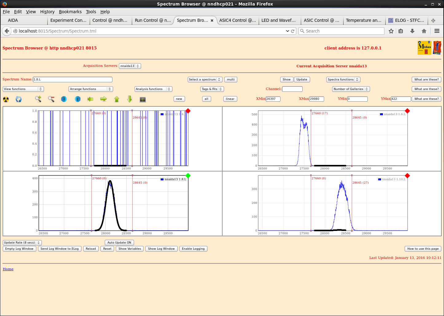Reload page via address bar icon
The image size is (444, 316).
pos(293,31)
